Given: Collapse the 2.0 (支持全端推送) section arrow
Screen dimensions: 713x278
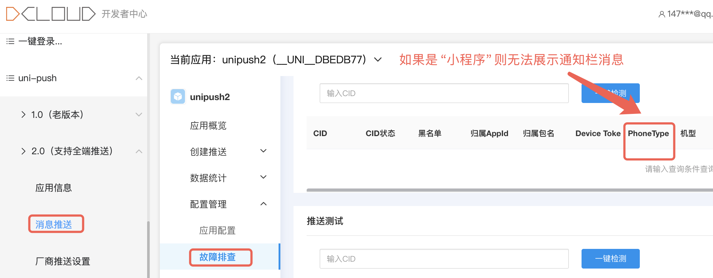Looking at the screenshot, I should click(x=139, y=151).
